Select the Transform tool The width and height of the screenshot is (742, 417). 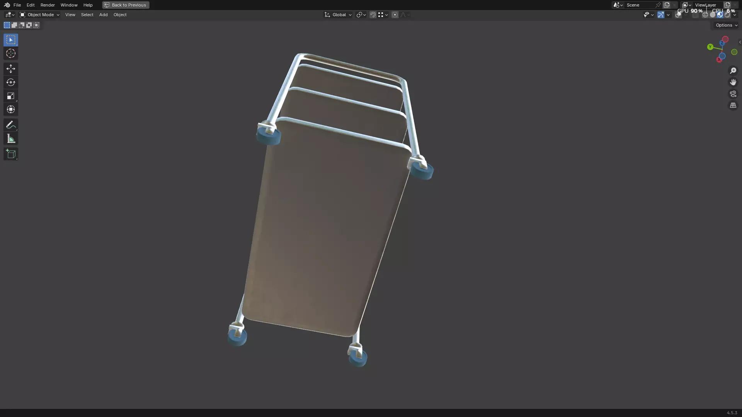tap(11, 109)
